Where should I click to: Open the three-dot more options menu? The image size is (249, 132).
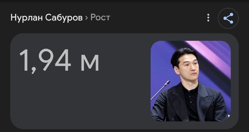click(208, 18)
